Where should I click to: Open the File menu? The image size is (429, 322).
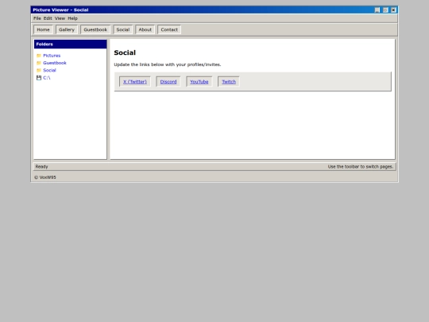point(37,18)
